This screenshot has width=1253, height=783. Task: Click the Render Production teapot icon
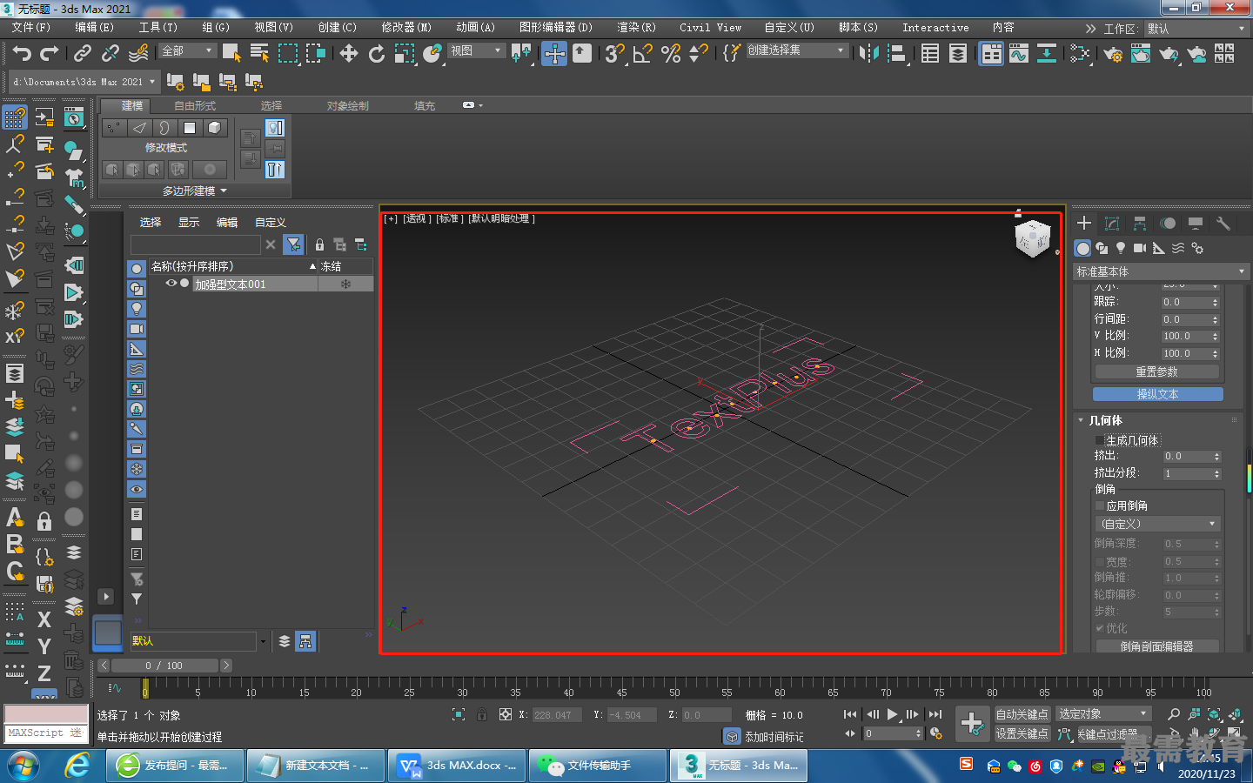click(x=1168, y=53)
